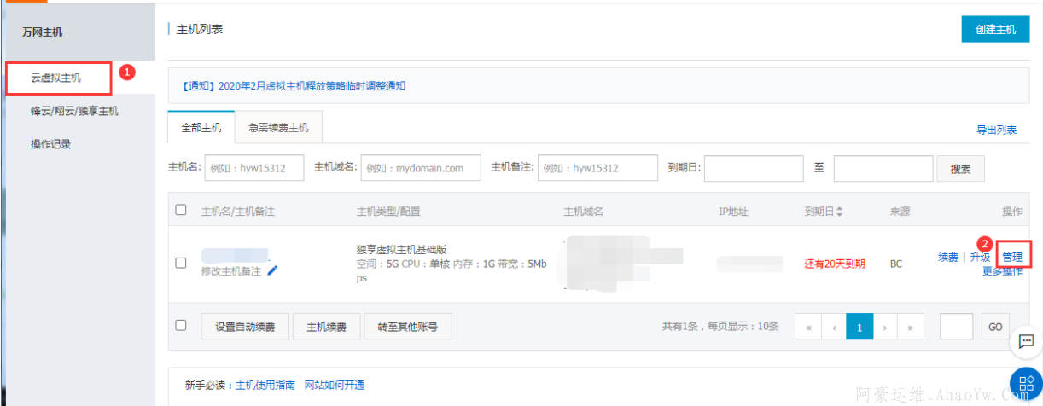Jump to last page with » button
1043x406 pixels.
click(x=912, y=327)
